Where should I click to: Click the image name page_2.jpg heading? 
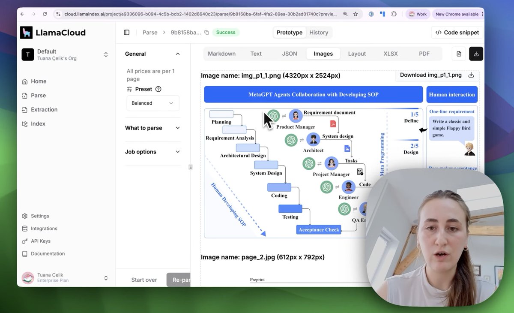(263, 257)
